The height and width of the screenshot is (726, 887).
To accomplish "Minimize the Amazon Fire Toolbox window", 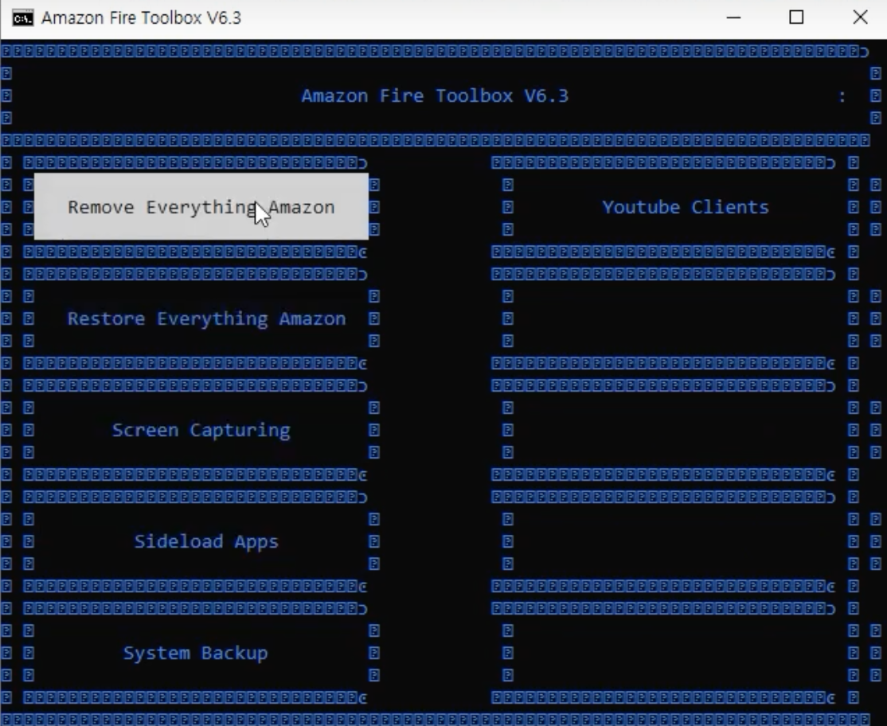I will point(733,18).
